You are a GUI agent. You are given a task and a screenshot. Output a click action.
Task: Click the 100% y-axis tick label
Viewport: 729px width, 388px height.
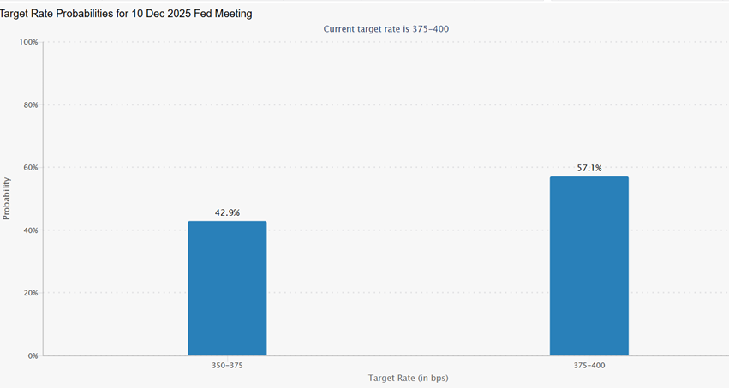tap(27, 42)
